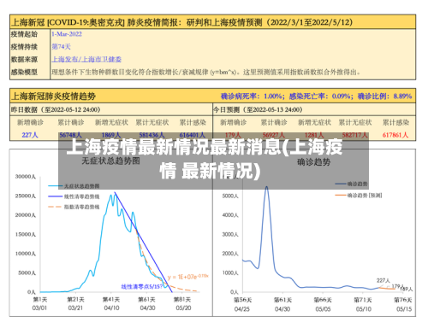
Task: Click 新增确诊 column header under 昨日数据
Action: click(30, 122)
